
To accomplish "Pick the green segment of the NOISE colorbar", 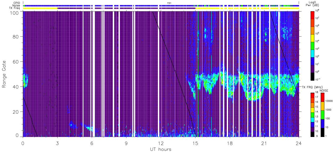I will [x=322, y=115].
